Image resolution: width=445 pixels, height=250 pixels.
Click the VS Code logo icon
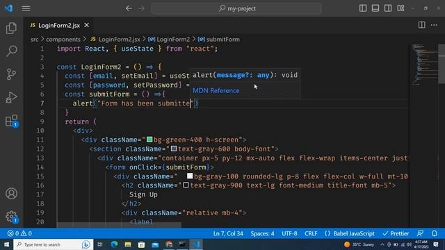pos(8,8)
